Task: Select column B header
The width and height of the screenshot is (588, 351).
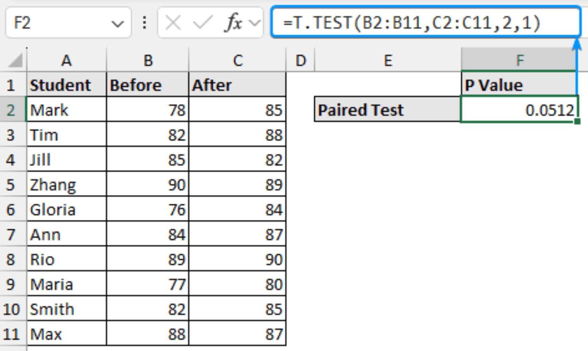Action: point(148,60)
